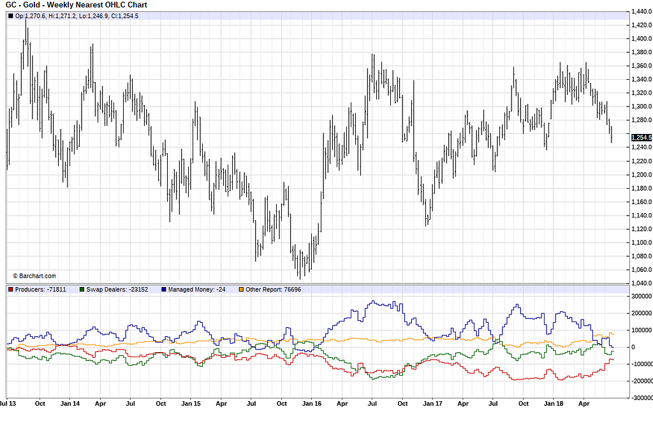Image resolution: width=653 pixels, height=421 pixels.
Task: Click the red Producers legend swatch
Action: (11, 290)
